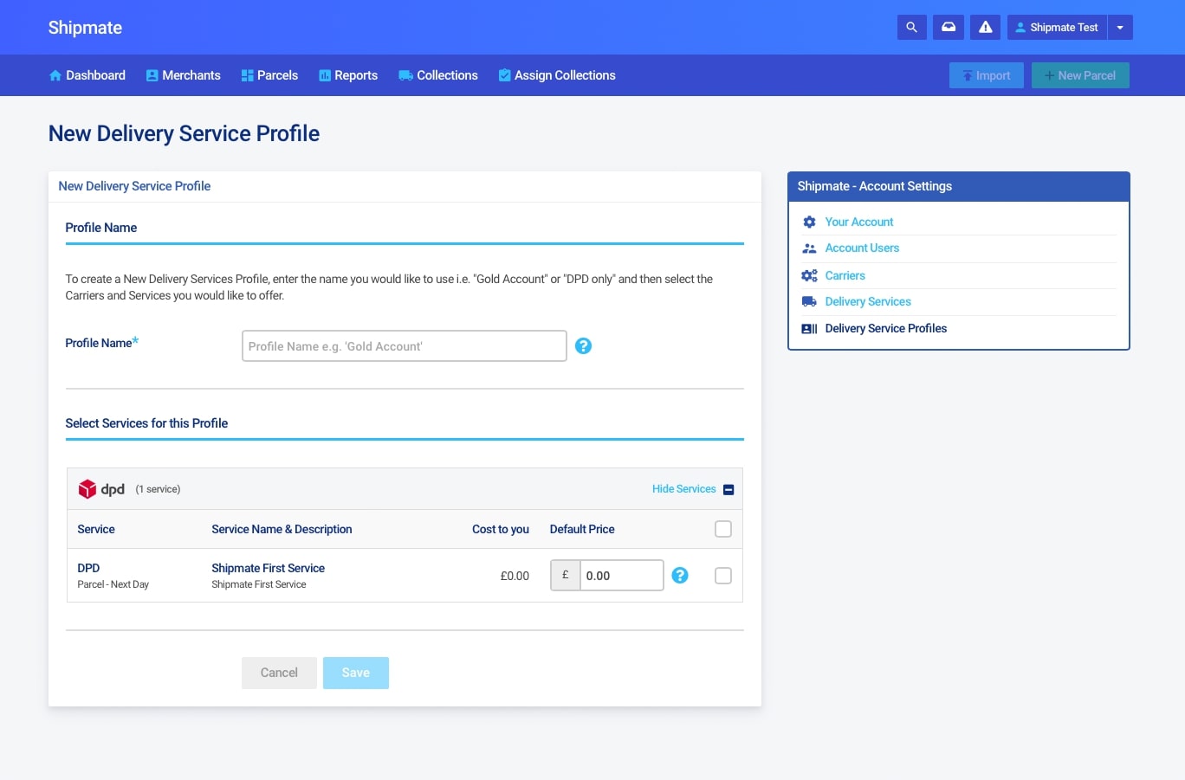
Task: Click the '(1 service)' count text
Action: point(158,489)
